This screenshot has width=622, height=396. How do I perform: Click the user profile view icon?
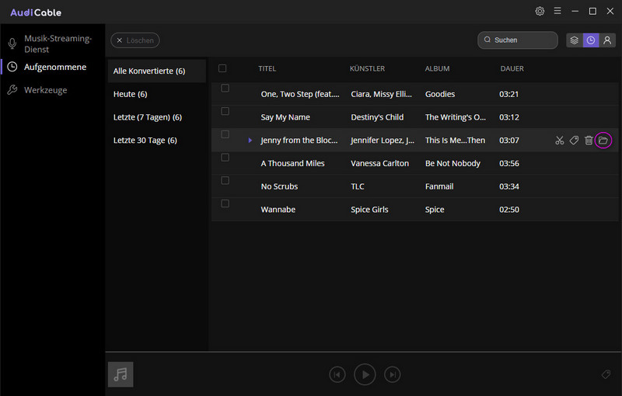[x=606, y=40]
